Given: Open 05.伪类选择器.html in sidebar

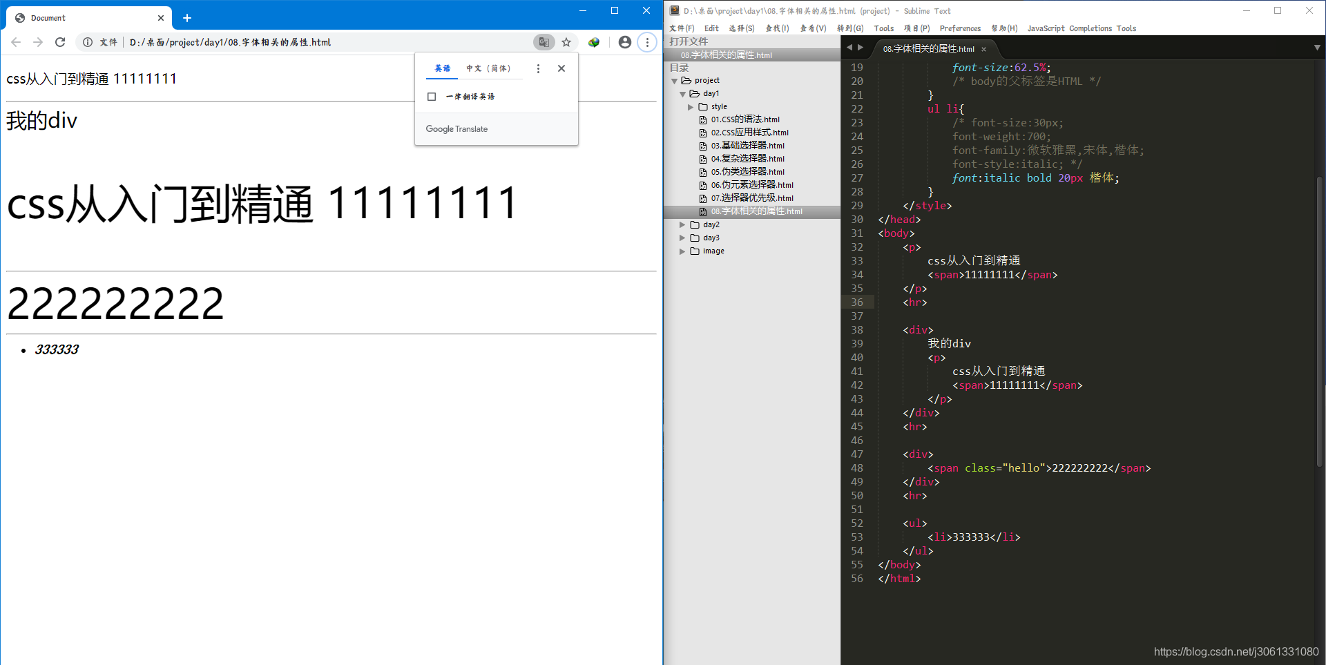Looking at the screenshot, I should point(747,172).
